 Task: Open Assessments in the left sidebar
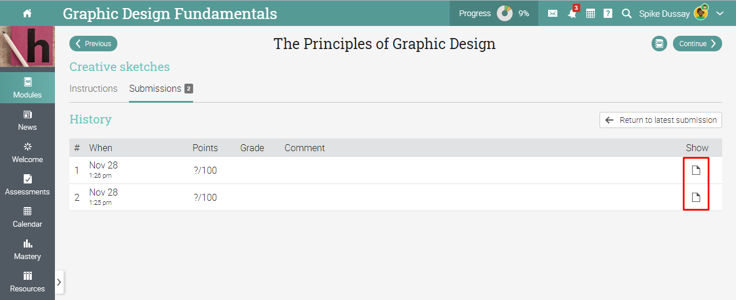click(27, 185)
